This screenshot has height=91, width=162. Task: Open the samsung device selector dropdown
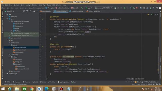(x=104, y=8)
